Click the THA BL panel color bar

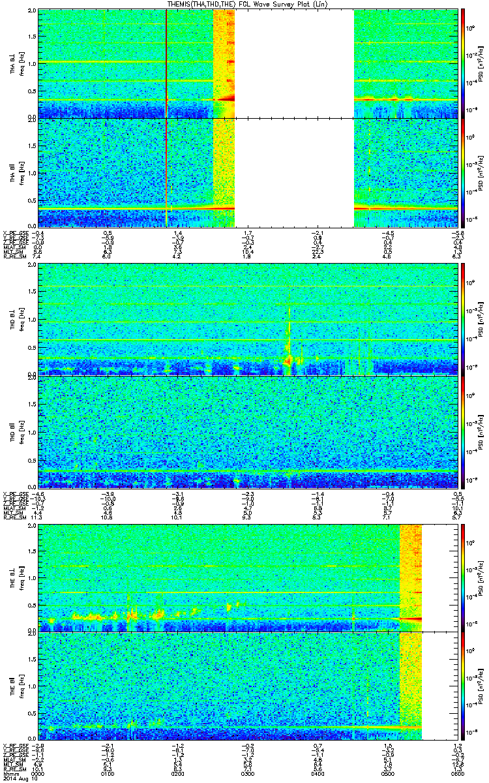(x=463, y=63)
